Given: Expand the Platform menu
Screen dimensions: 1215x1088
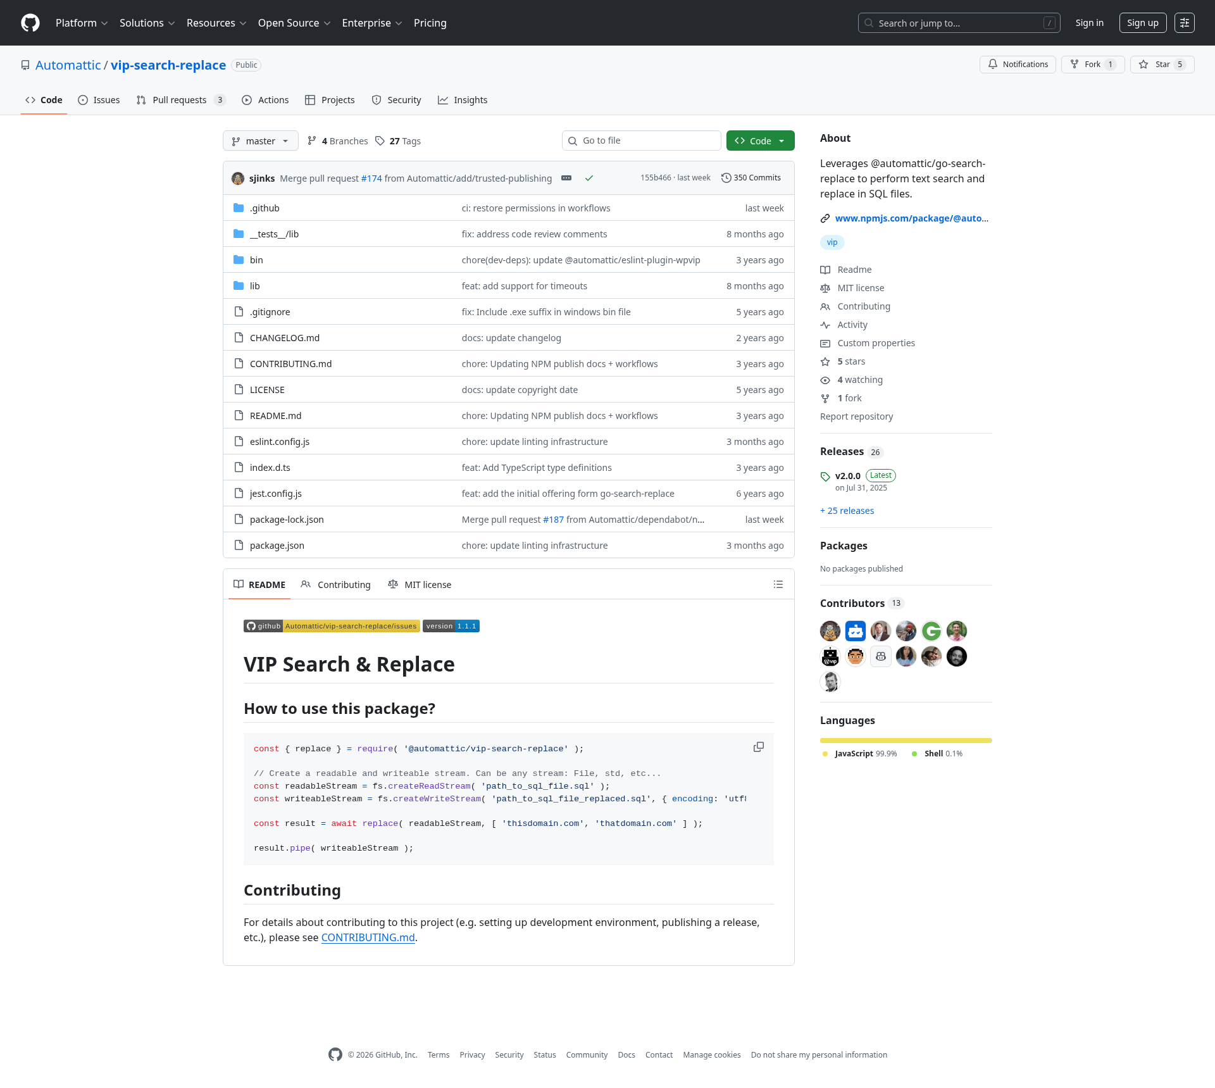Looking at the screenshot, I should (x=82, y=23).
